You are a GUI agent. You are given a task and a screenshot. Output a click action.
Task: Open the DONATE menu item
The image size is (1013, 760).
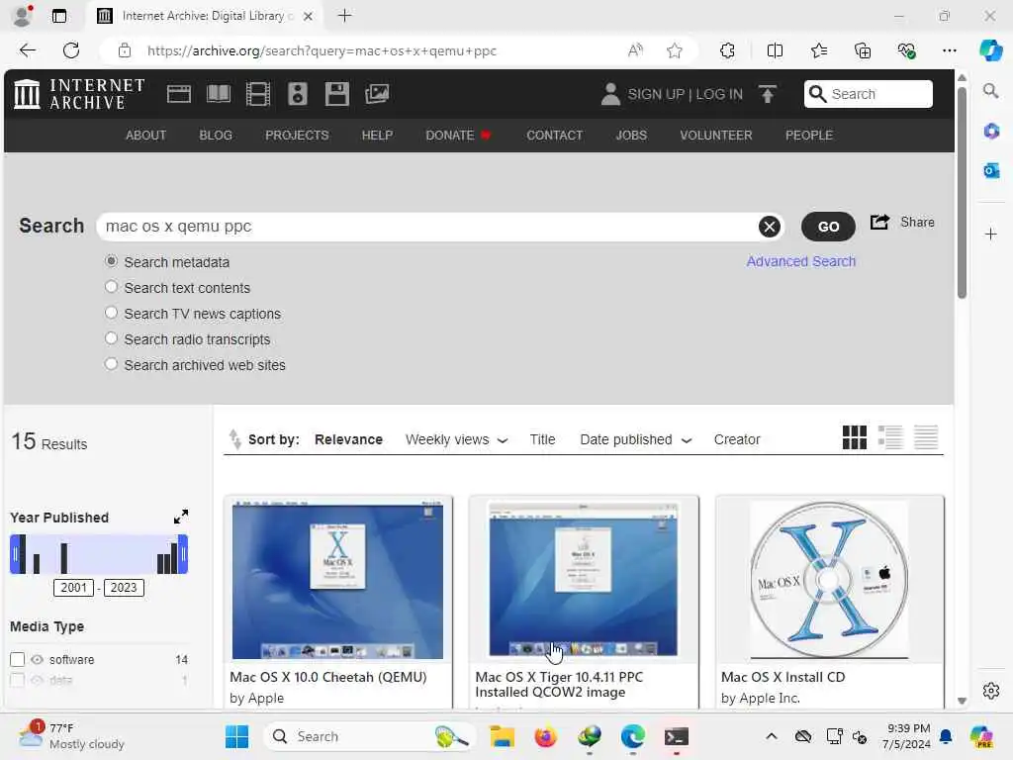click(457, 135)
